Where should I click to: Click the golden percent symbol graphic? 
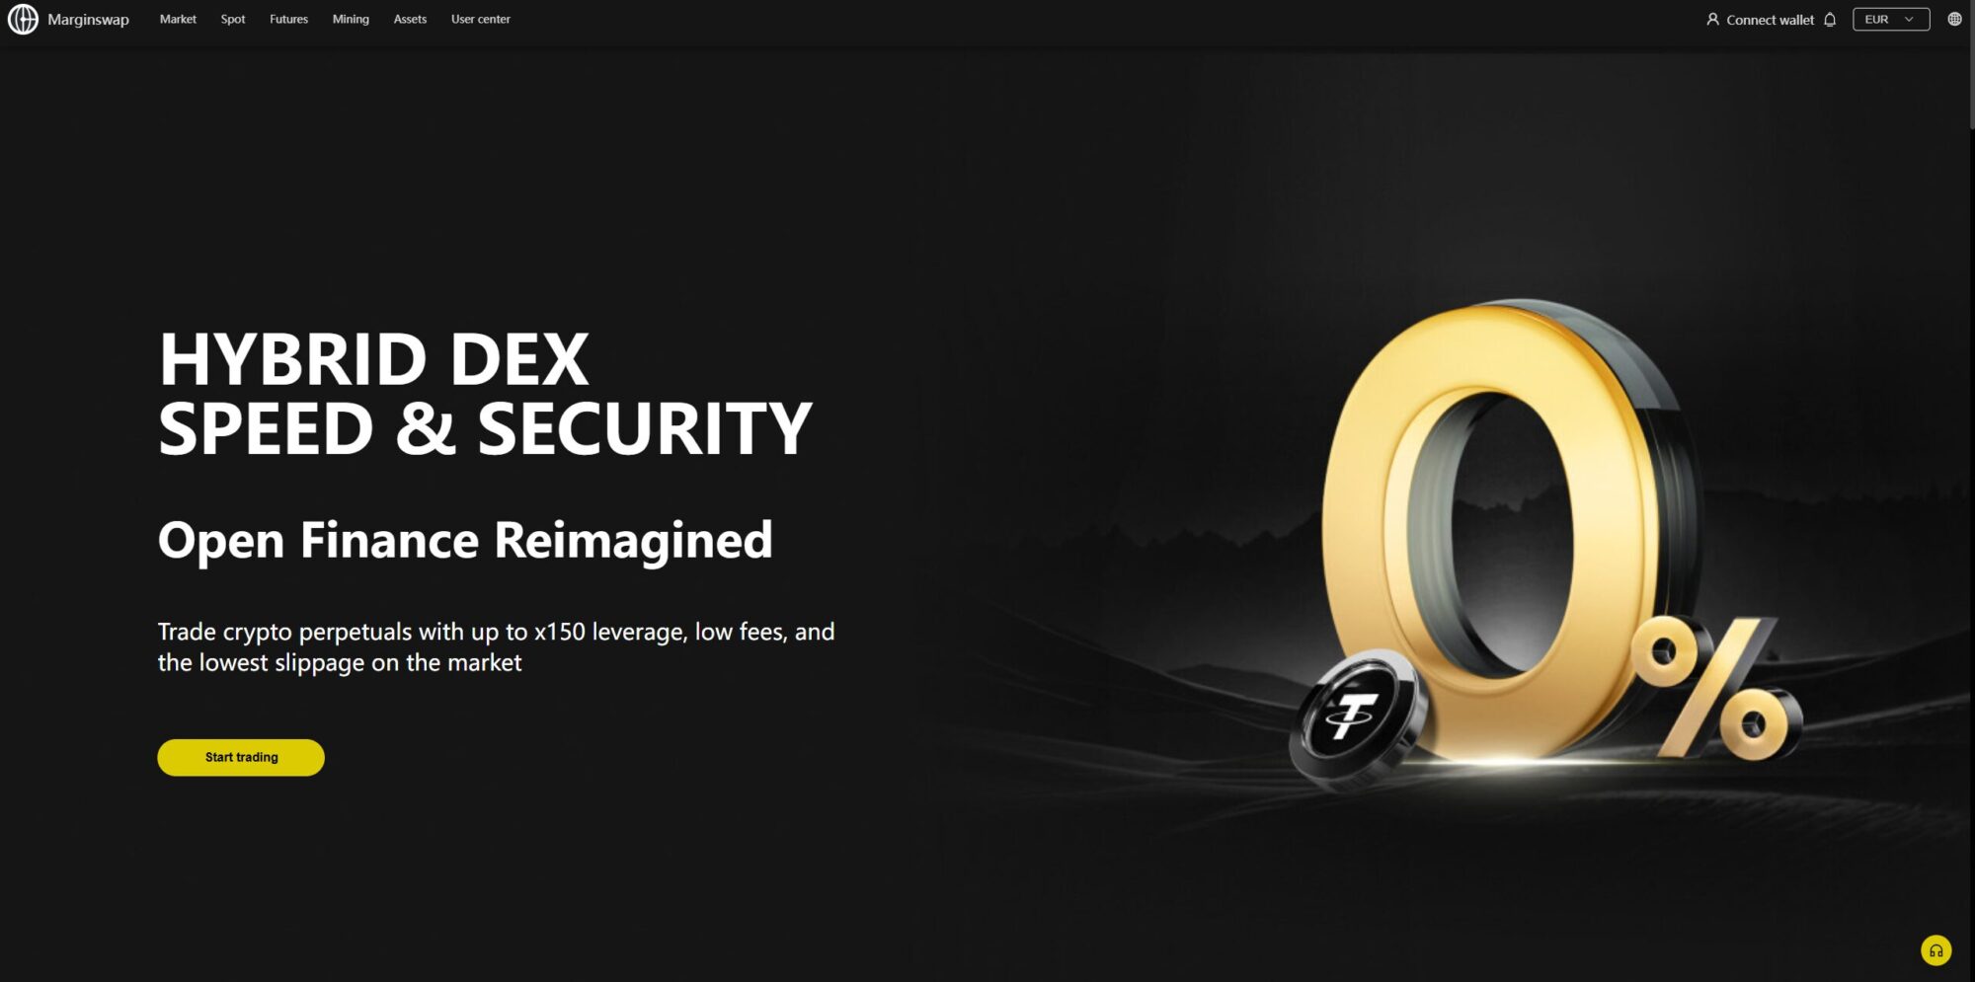(1716, 688)
